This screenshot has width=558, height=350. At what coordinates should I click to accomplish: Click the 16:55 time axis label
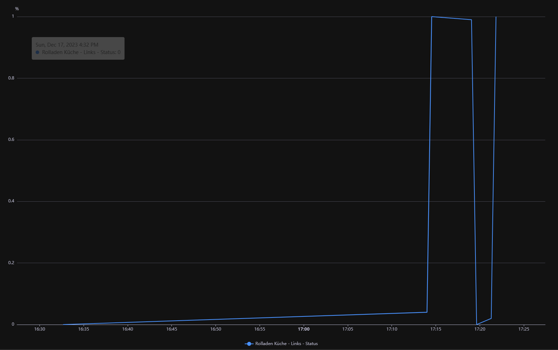[x=260, y=329]
